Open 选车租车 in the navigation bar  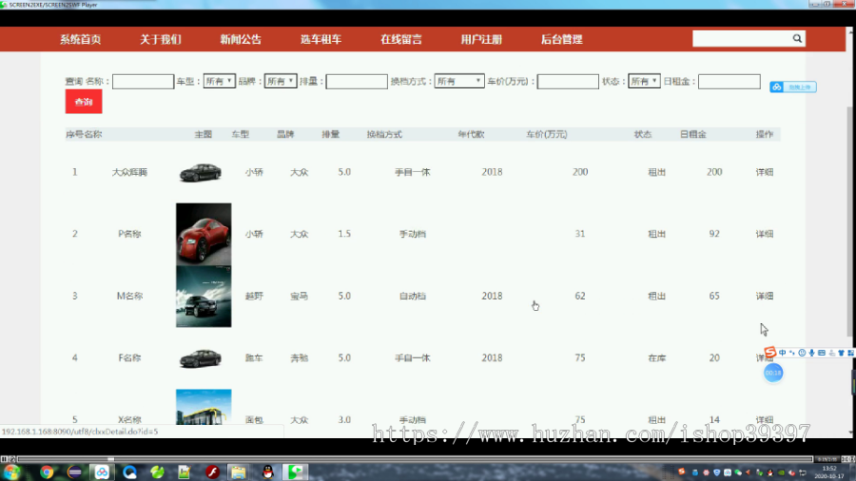point(321,39)
